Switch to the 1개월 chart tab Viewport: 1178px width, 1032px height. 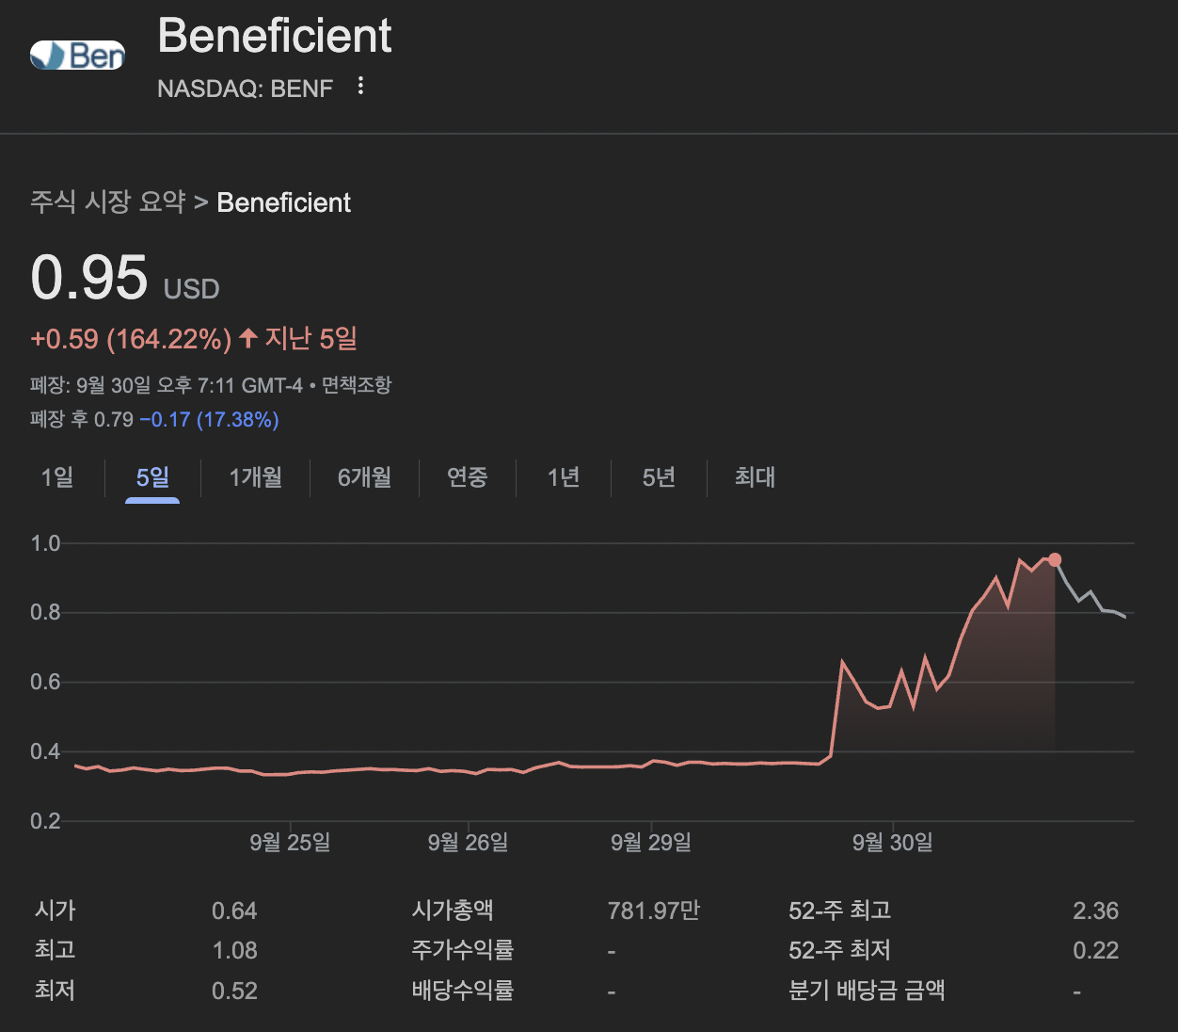point(256,477)
